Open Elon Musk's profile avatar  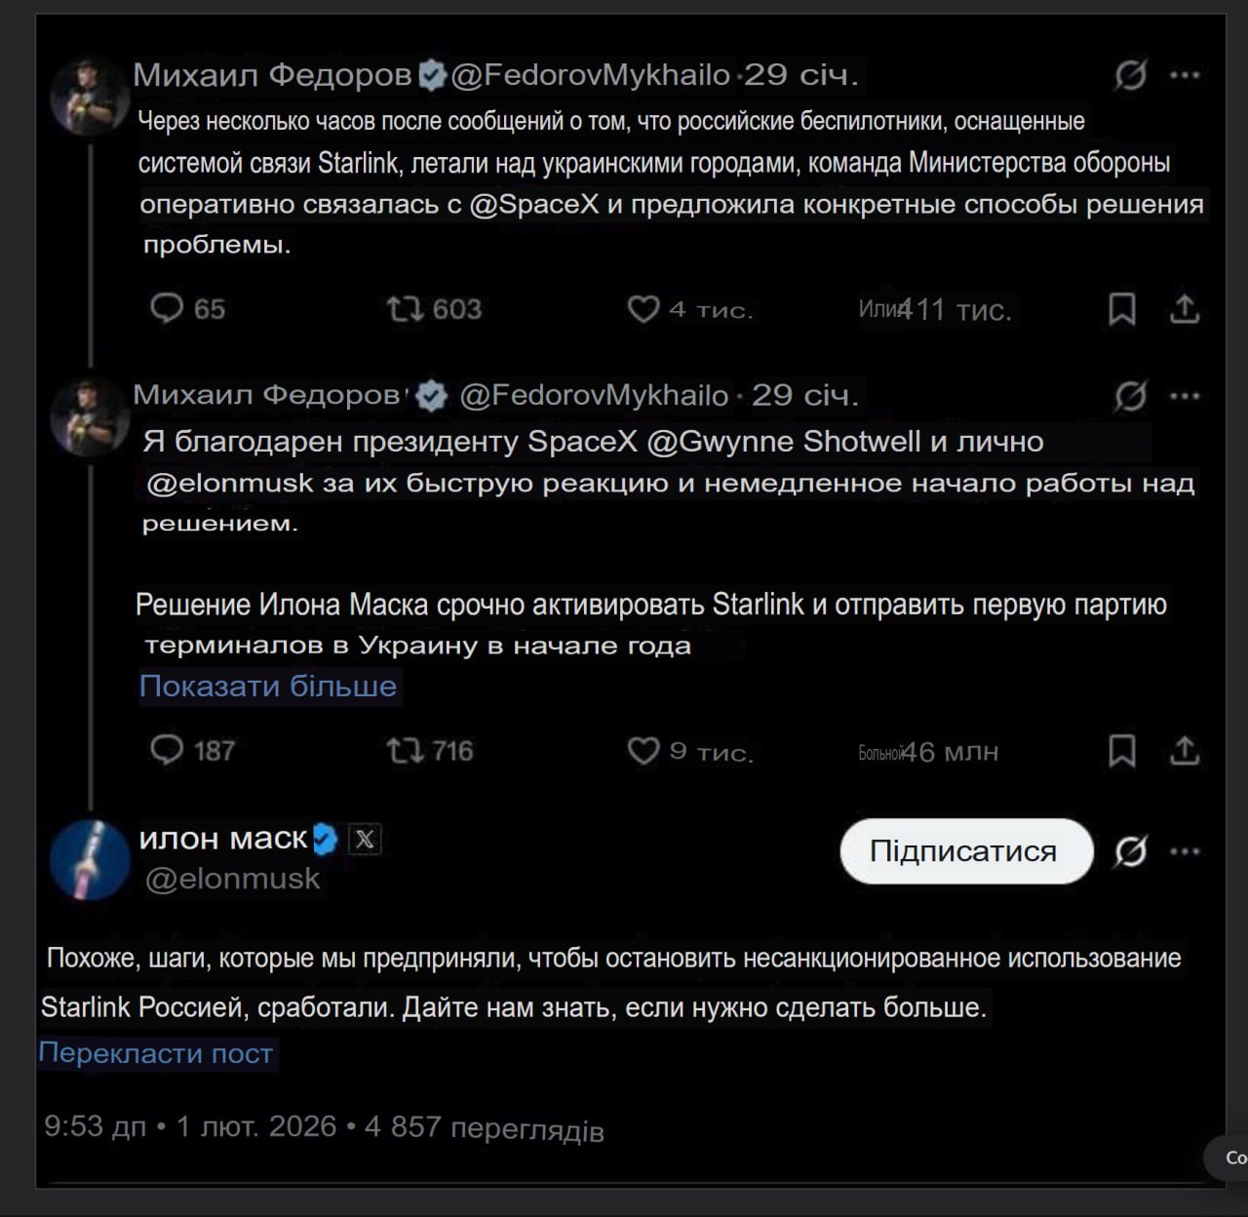pos(90,859)
